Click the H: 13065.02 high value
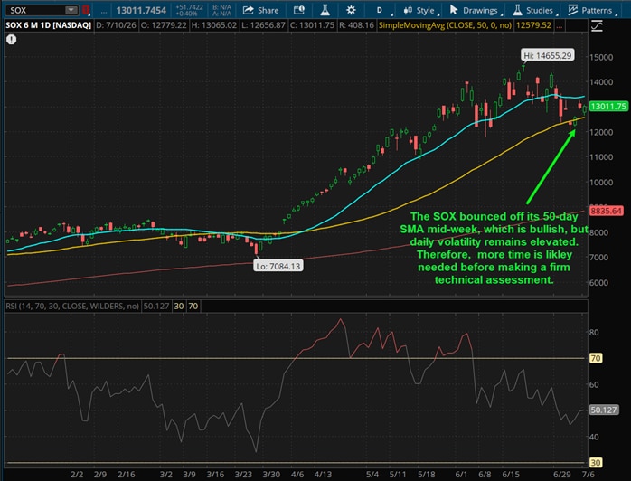631x481 pixels. [213, 25]
